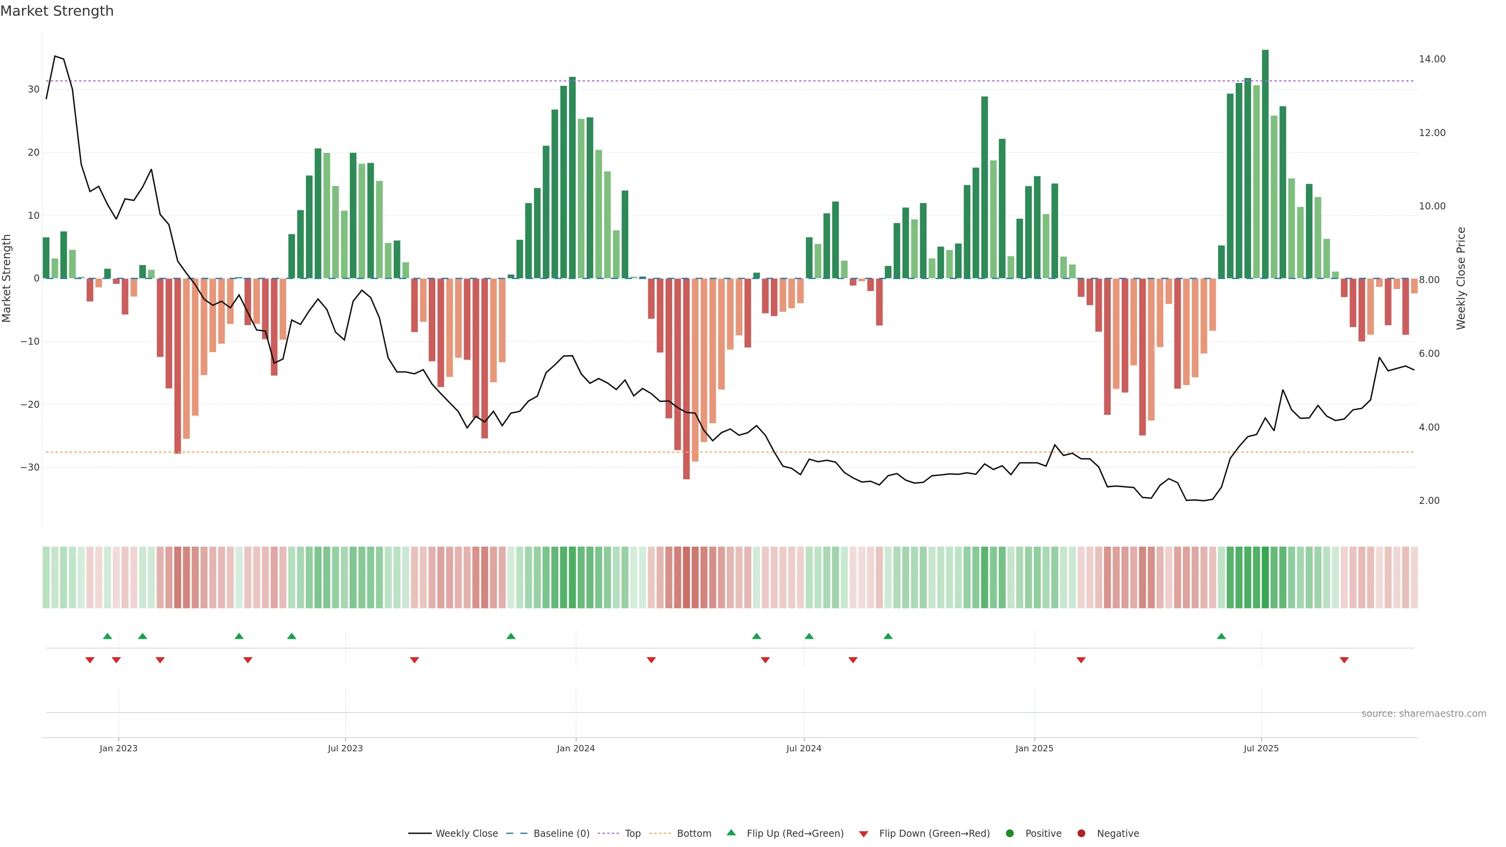Click source: sharemaestro.com text

click(1424, 714)
